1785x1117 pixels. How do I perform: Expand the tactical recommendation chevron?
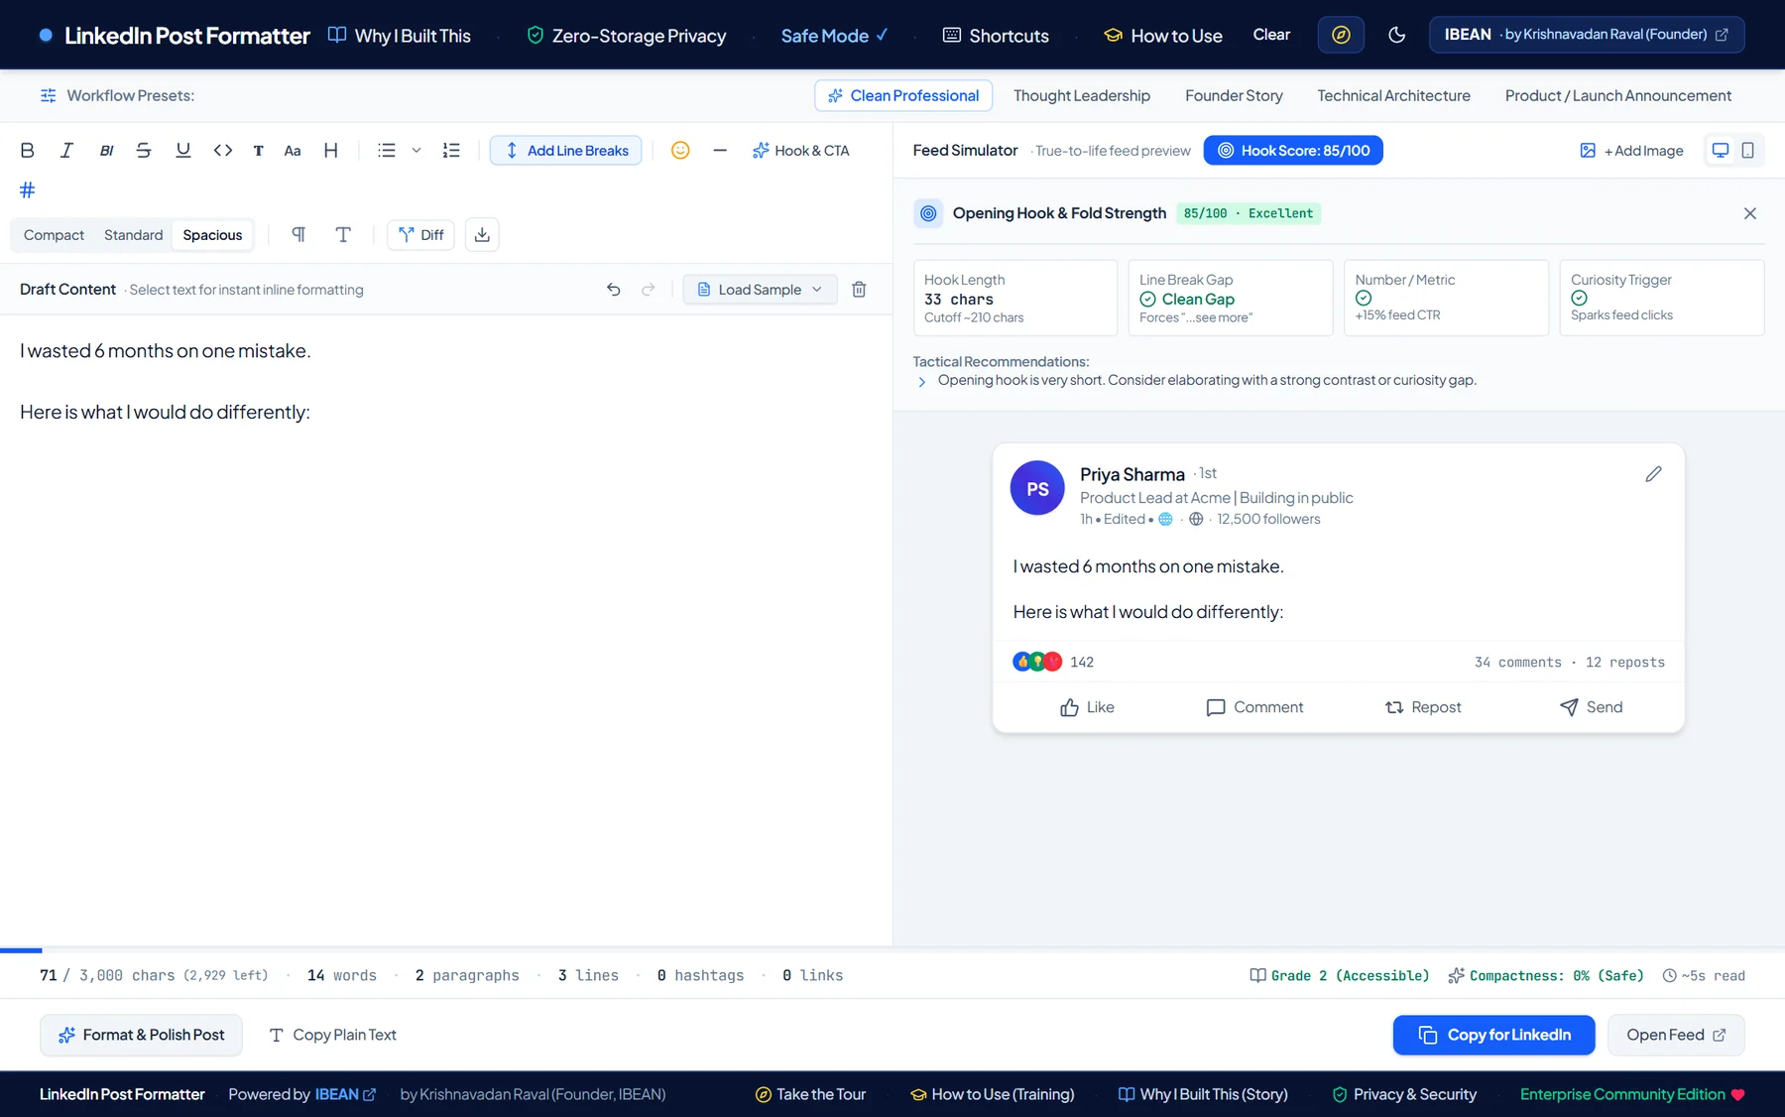[922, 382]
